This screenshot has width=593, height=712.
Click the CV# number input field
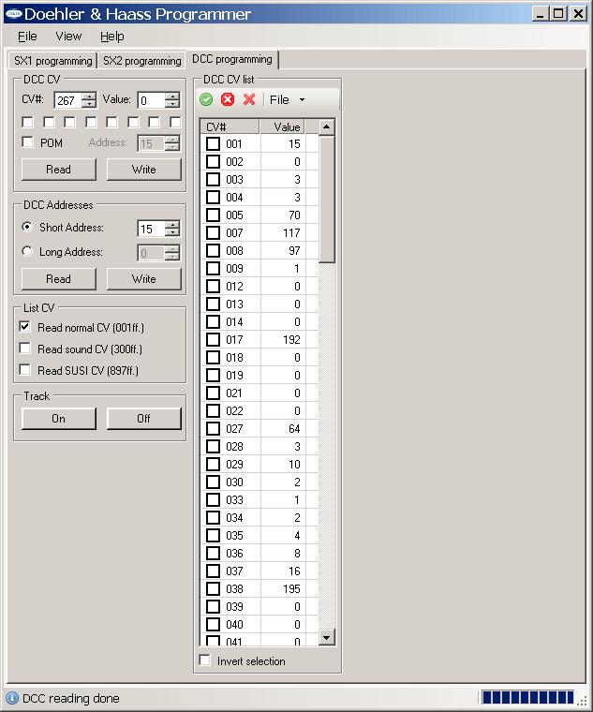pos(68,100)
